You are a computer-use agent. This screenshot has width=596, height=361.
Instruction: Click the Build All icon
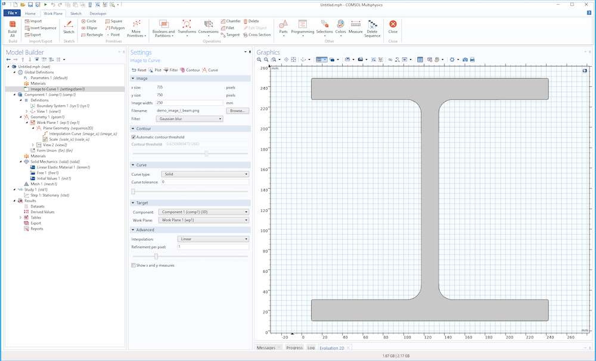click(12, 29)
